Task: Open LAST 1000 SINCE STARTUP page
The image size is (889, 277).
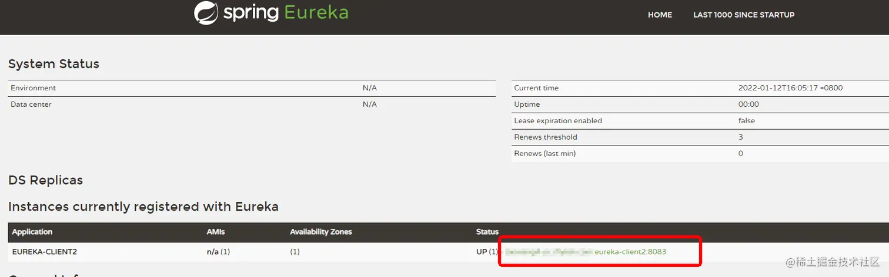Action: [744, 15]
